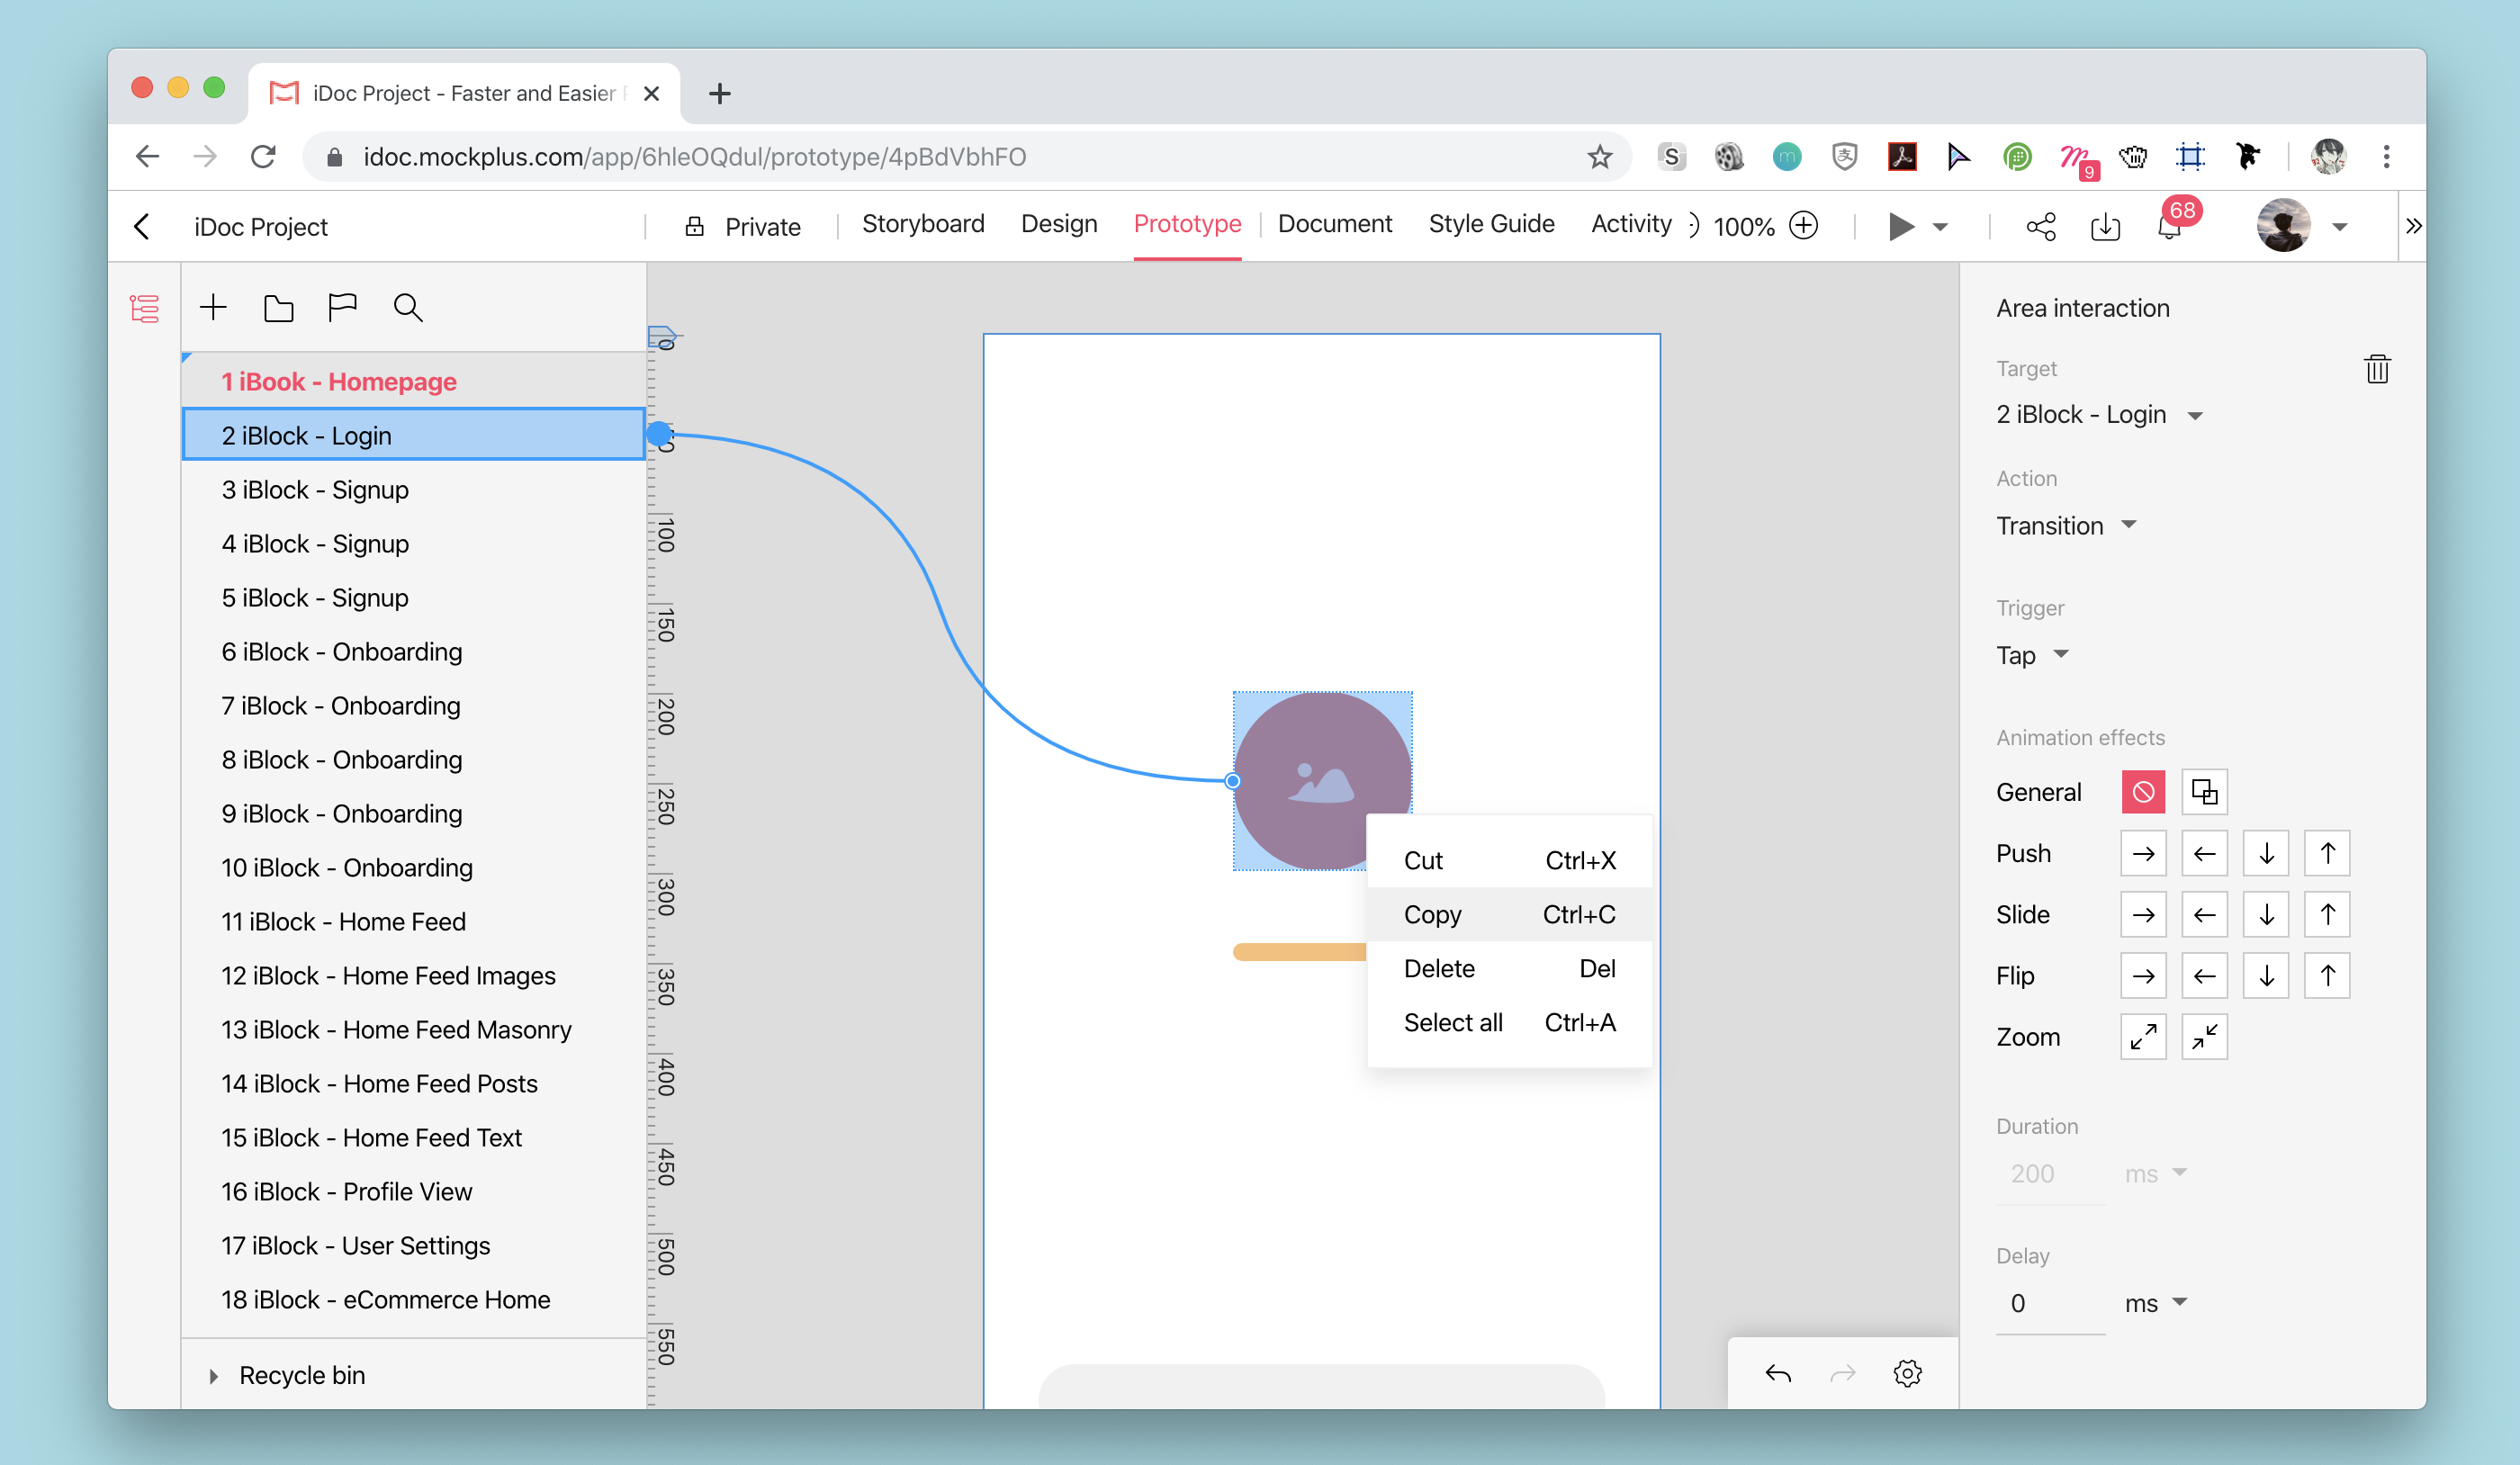This screenshot has height=1465, width=2520.
Task: Reload the browser page
Action: [x=263, y=156]
